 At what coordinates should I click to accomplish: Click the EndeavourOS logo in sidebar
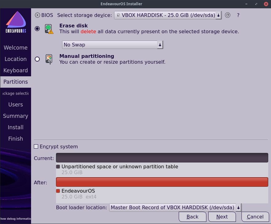[16, 22]
